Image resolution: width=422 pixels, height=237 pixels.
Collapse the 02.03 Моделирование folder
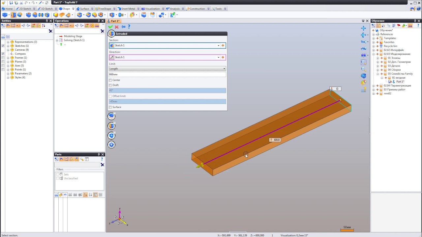tap(374, 54)
